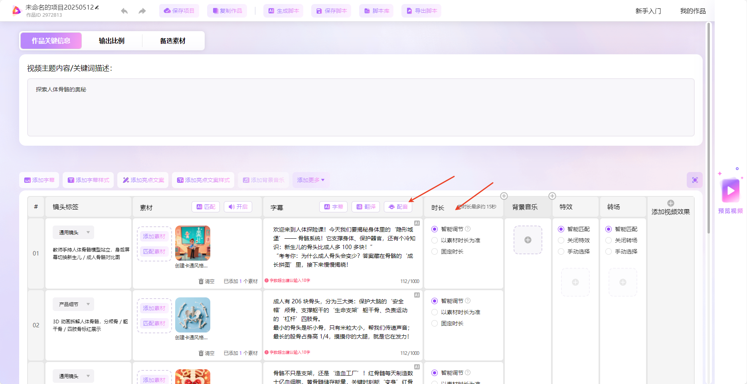Screen dimensions: 747x384
Task: Switch to the 输出比例 tab
Action: (111, 40)
